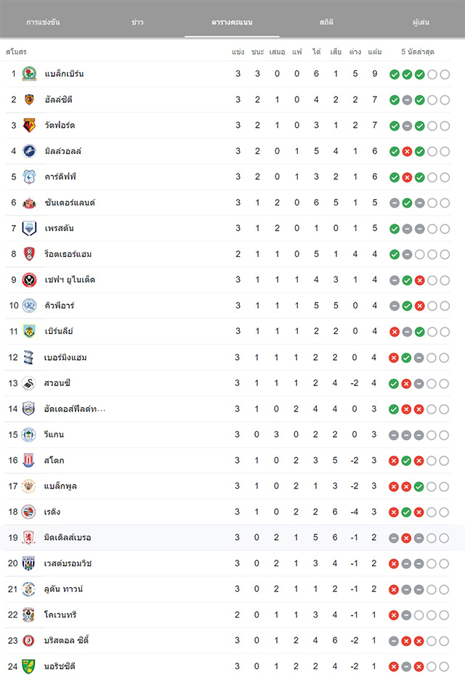Click Wigan's first grey draw indicator
The image size is (465, 683).
click(x=394, y=435)
